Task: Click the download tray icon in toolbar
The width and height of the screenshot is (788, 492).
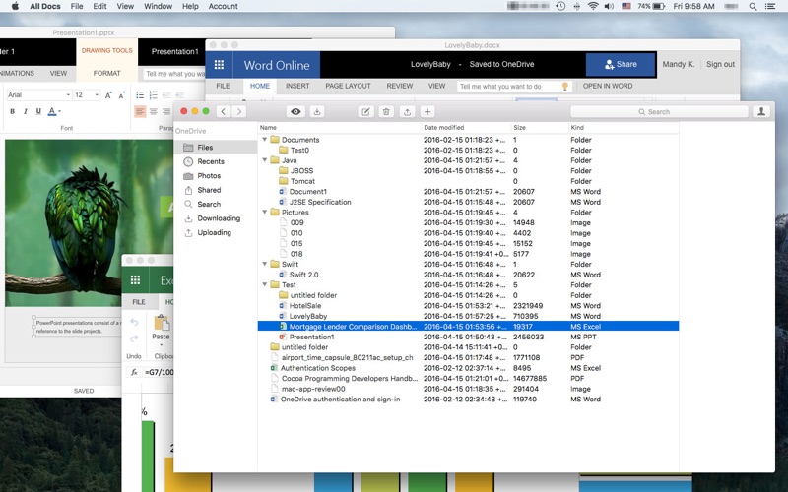Action: (316, 111)
